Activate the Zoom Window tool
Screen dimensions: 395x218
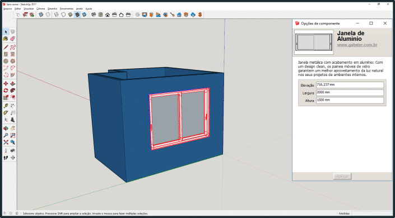coord(12,135)
